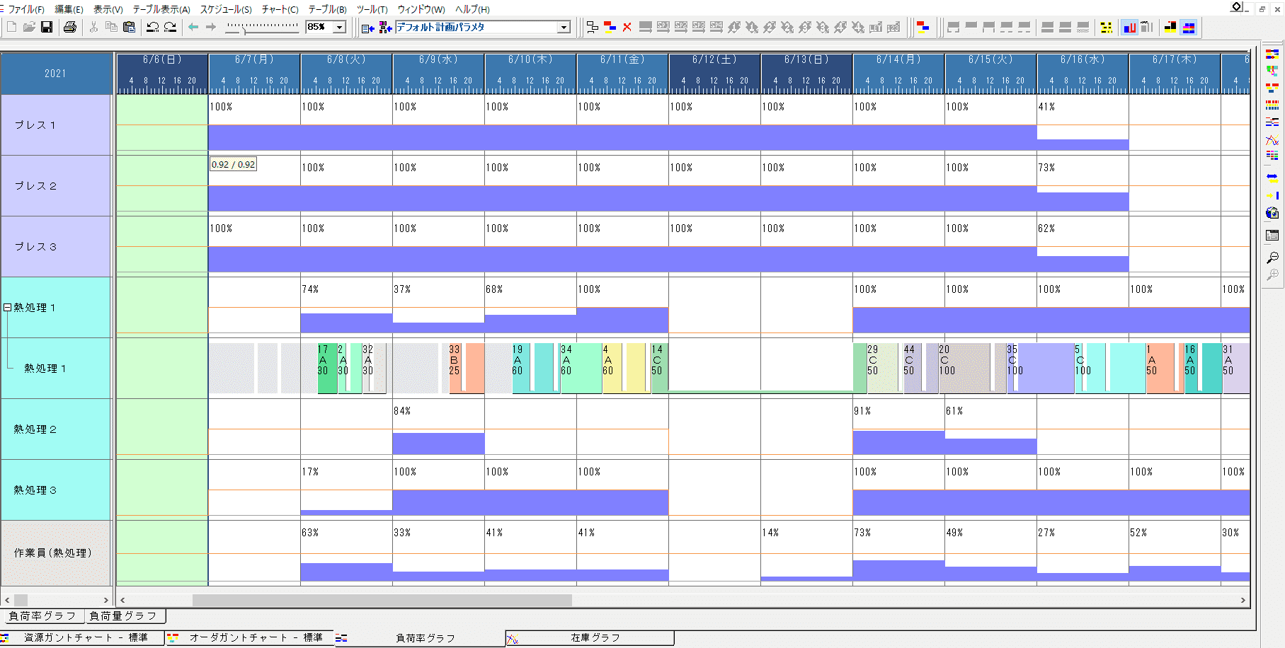Click the blue-yellow double arrow sidebar icon

(x=1272, y=177)
